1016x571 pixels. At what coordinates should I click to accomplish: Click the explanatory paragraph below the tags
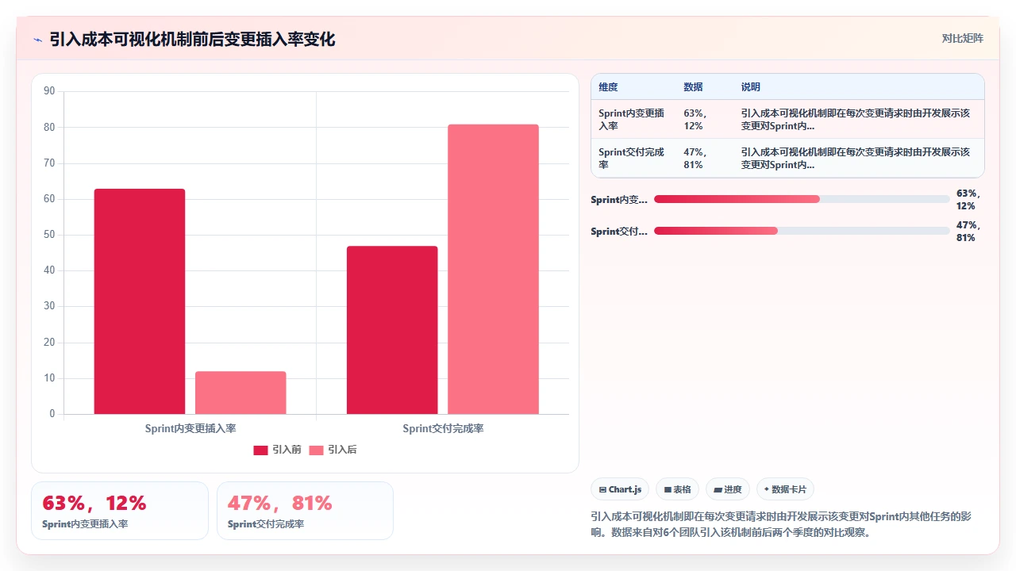click(x=782, y=524)
